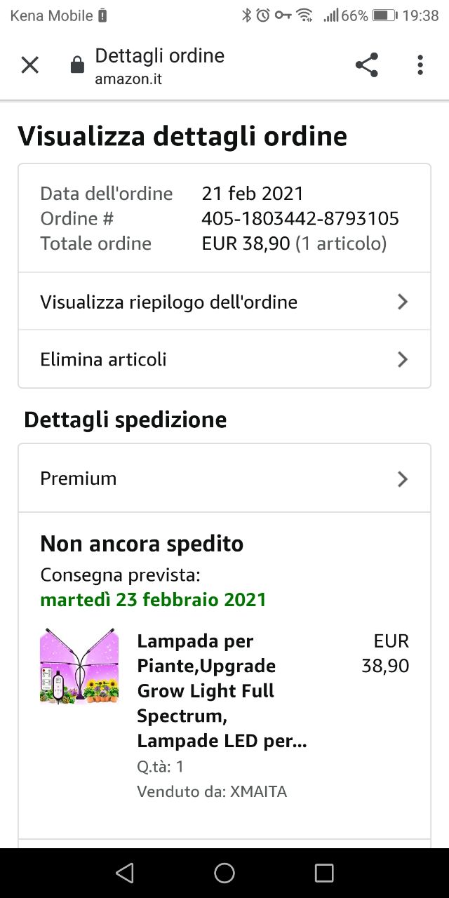Image resolution: width=449 pixels, height=898 pixels.
Task: Tap the battery icon in status bar
Action: (x=385, y=15)
